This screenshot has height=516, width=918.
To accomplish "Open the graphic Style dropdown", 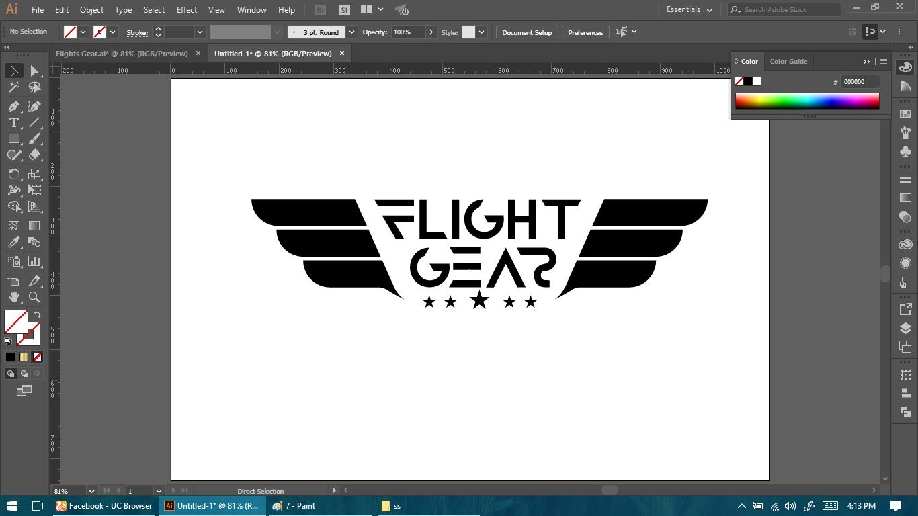I will tap(481, 32).
